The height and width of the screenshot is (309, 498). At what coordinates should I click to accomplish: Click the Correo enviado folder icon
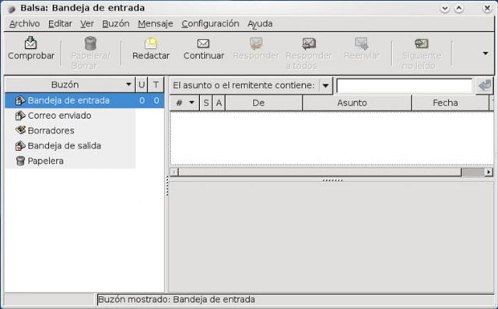coord(20,116)
